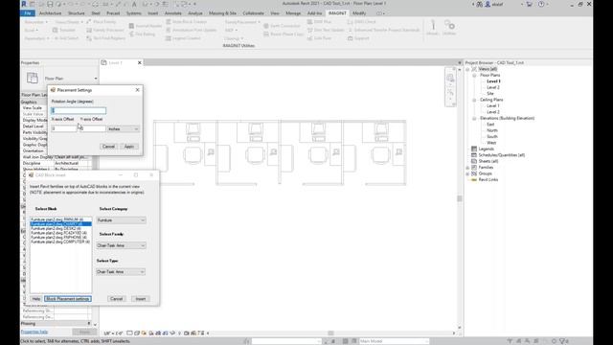Open the Support tool in ribbon
The height and width of the screenshot is (345, 613).
click(x=358, y=38)
